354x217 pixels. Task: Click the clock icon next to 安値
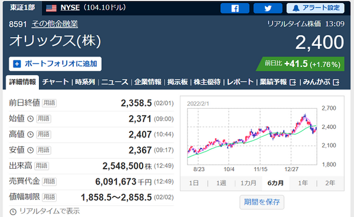30,150
